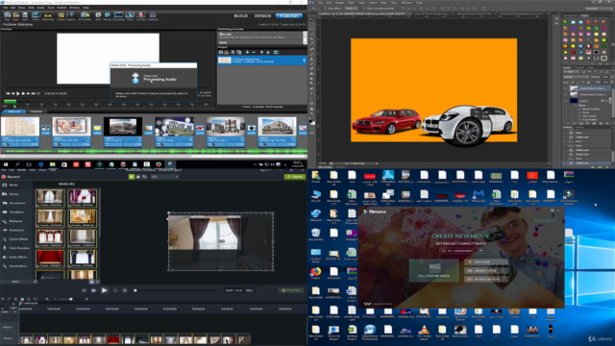The height and width of the screenshot is (346, 615).
Task: Open Photoshop Image menu
Action: tap(339, 3)
